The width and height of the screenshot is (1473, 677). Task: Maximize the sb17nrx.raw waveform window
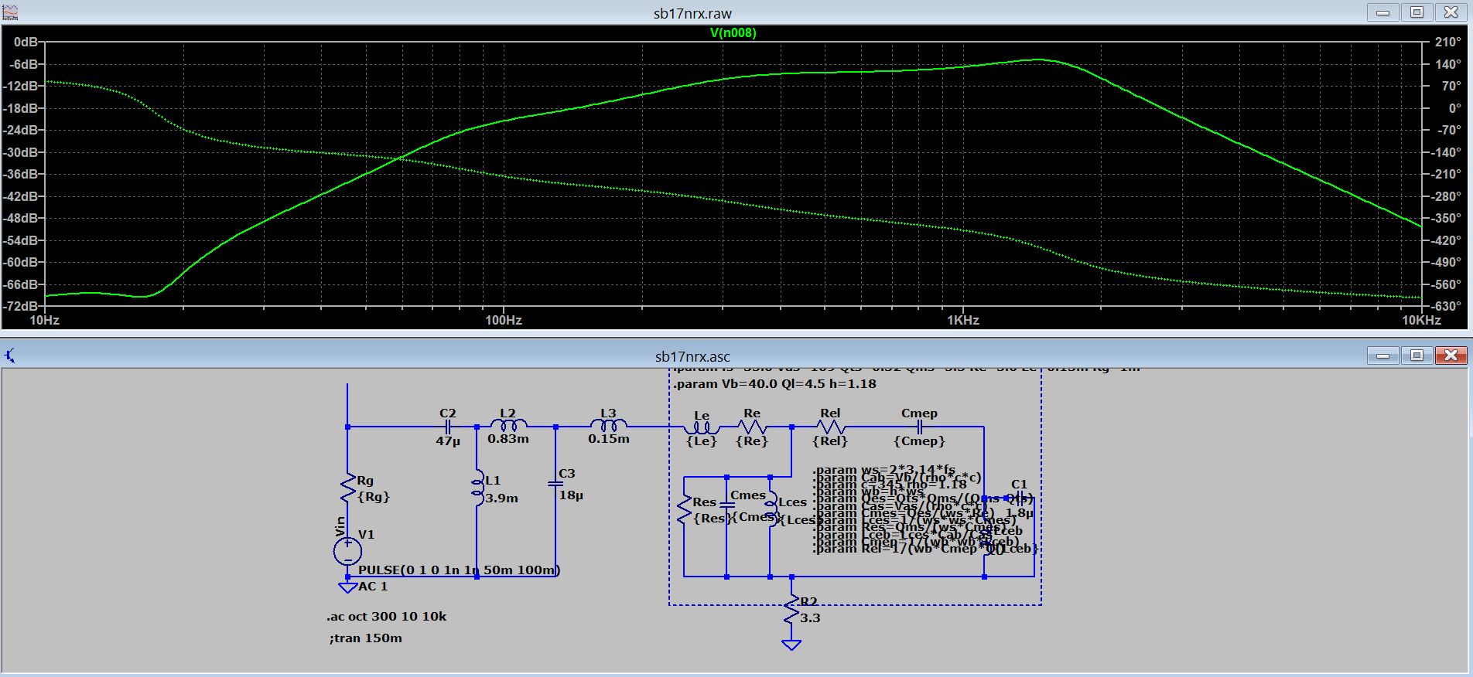click(x=1417, y=12)
